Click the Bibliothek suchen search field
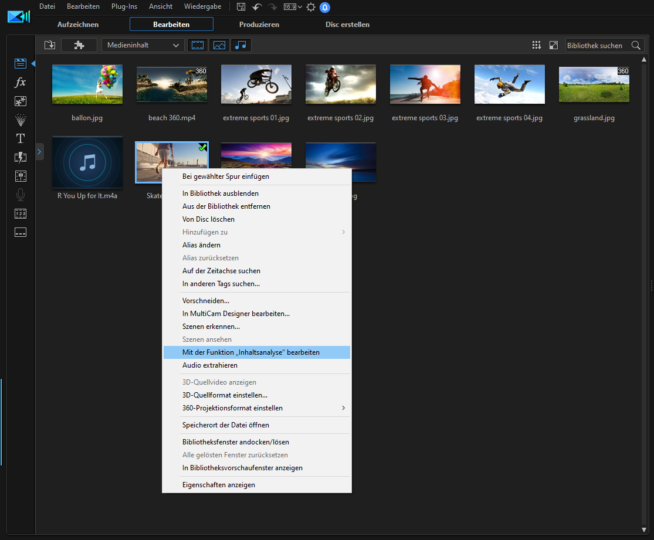 tap(597, 45)
